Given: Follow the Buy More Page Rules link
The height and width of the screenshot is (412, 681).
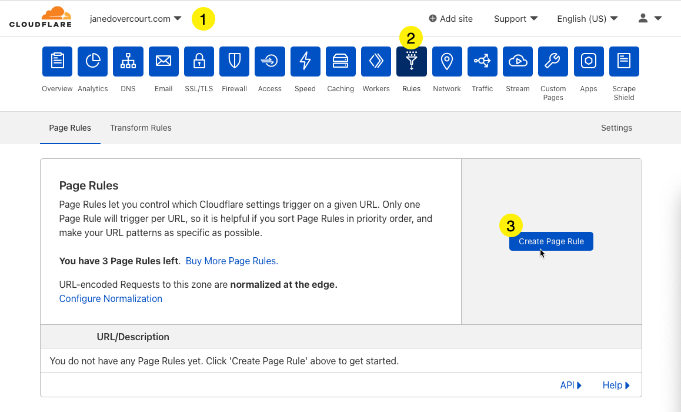Looking at the screenshot, I should [x=232, y=261].
